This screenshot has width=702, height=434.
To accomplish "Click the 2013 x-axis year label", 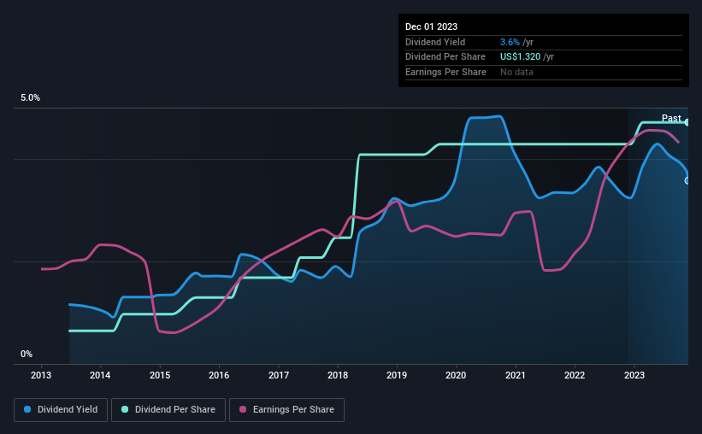I will 41,375.
